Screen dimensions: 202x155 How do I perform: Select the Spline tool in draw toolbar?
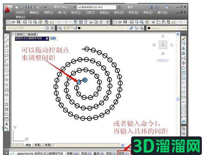[x=7, y=75]
